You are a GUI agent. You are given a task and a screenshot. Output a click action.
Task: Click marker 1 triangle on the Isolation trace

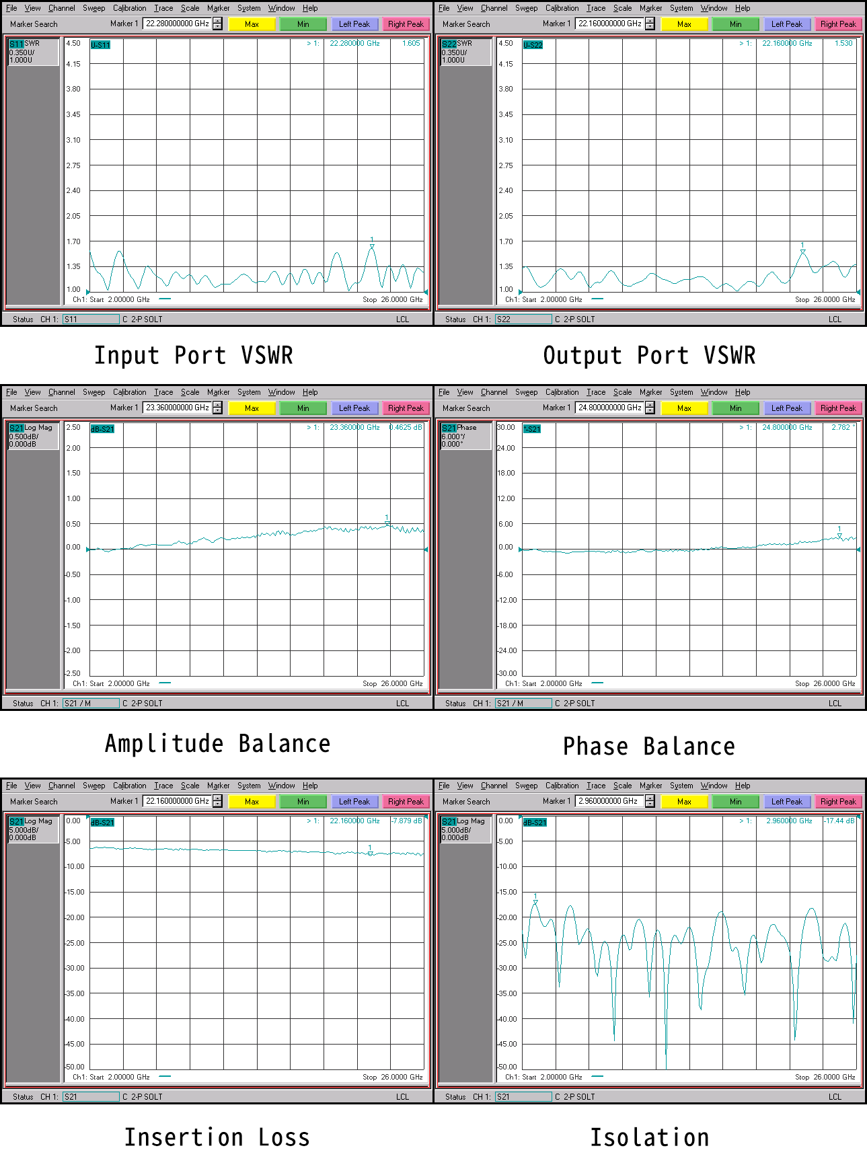point(535,902)
